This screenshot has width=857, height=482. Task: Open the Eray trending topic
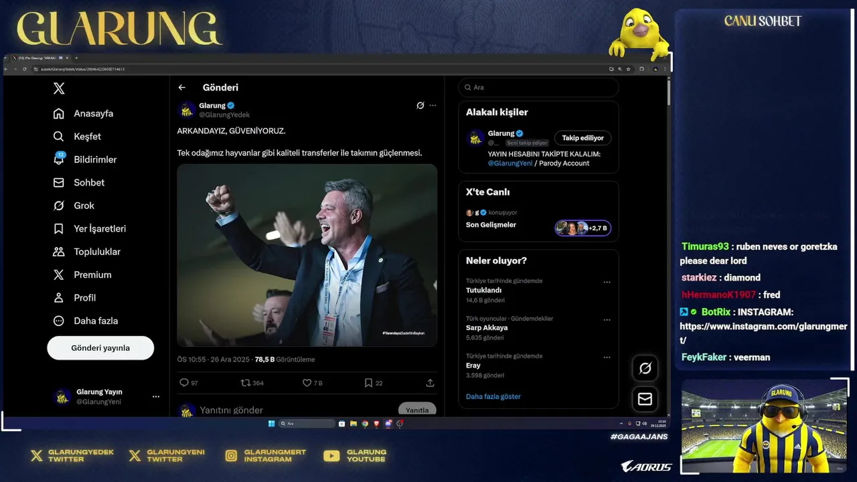coord(473,366)
